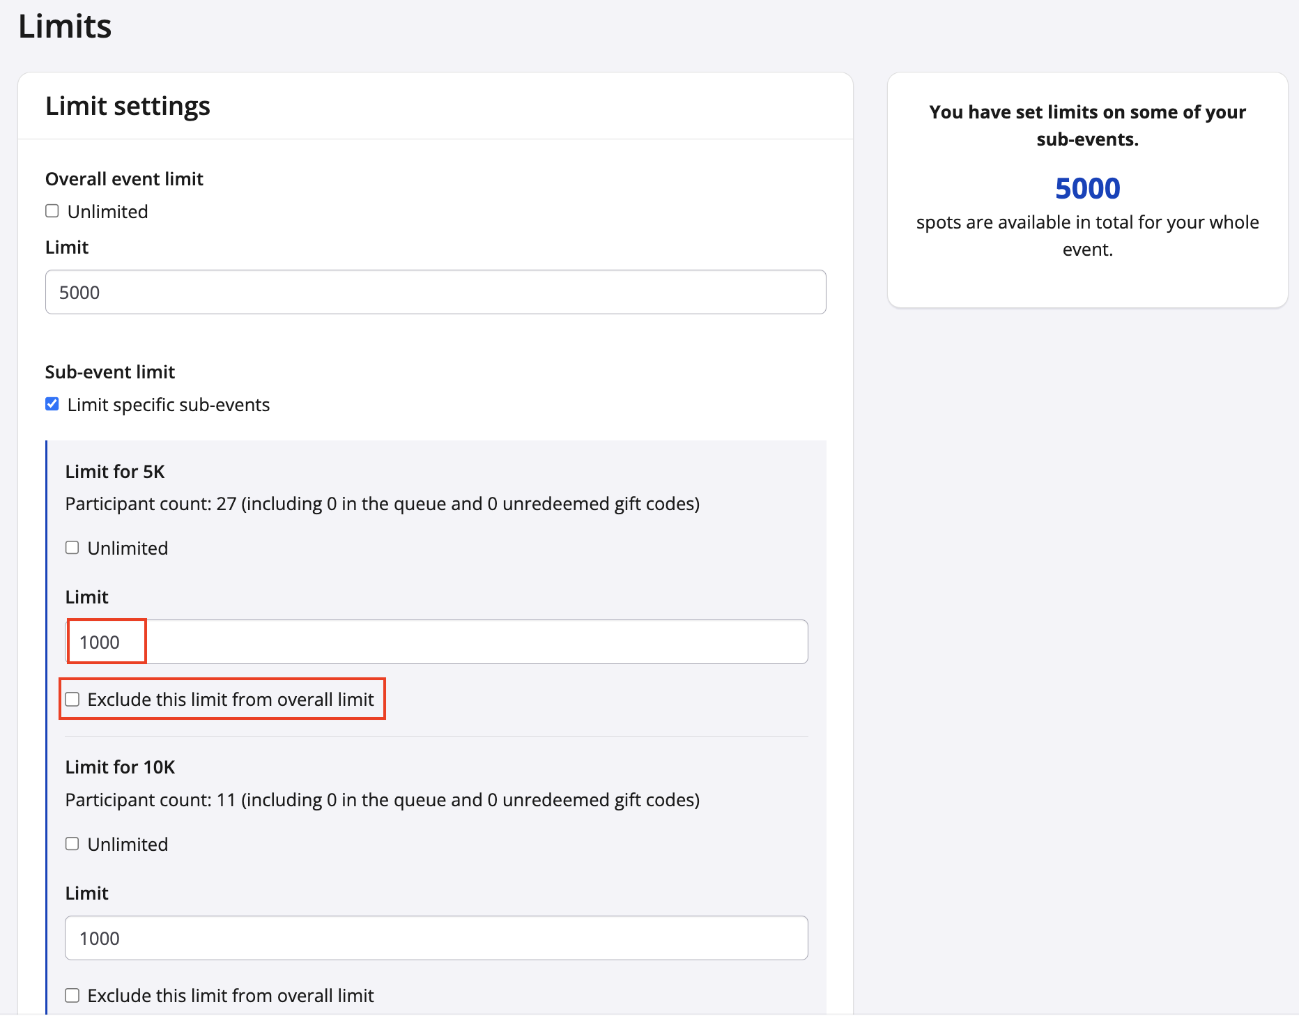1299x1016 pixels.
Task: Click the 5K participant count text
Action: [382, 504]
